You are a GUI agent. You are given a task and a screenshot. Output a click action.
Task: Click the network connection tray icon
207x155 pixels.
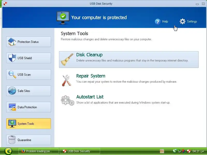click(175, 151)
